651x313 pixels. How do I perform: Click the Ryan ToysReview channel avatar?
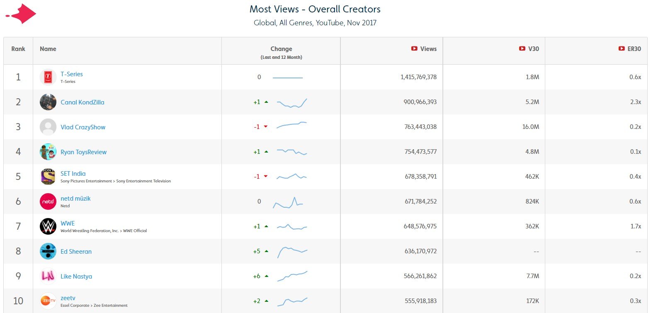tap(48, 152)
